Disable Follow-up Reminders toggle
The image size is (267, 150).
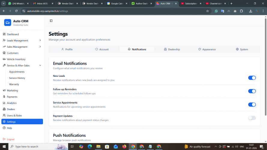tap(252, 91)
